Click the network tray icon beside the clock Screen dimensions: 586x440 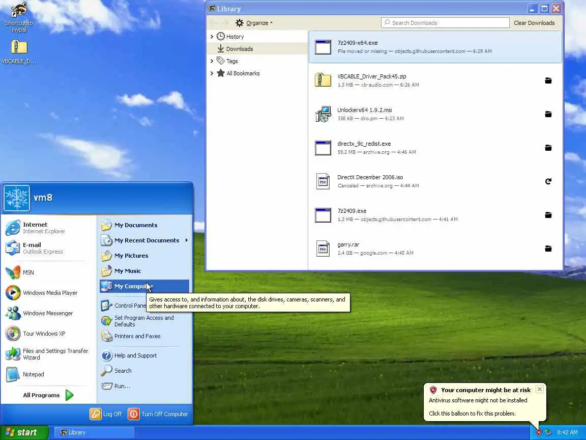point(548,432)
